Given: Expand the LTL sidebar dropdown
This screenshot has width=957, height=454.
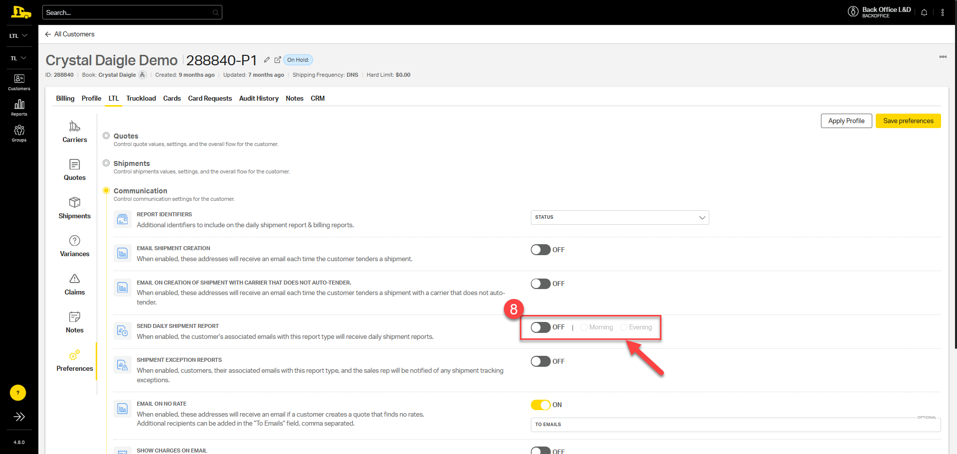Looking at the screenshot, I should point(19,36).
